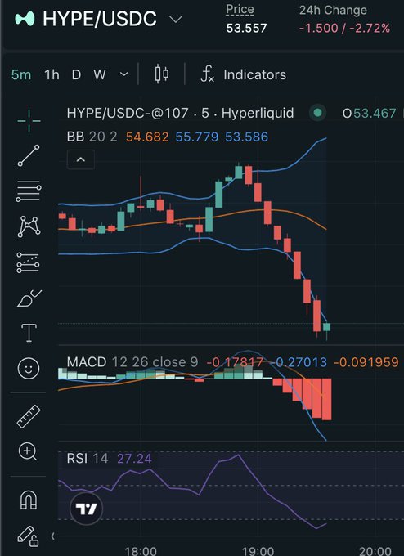Click the TradingView logo
404x556 pixels.
(86, 509)
